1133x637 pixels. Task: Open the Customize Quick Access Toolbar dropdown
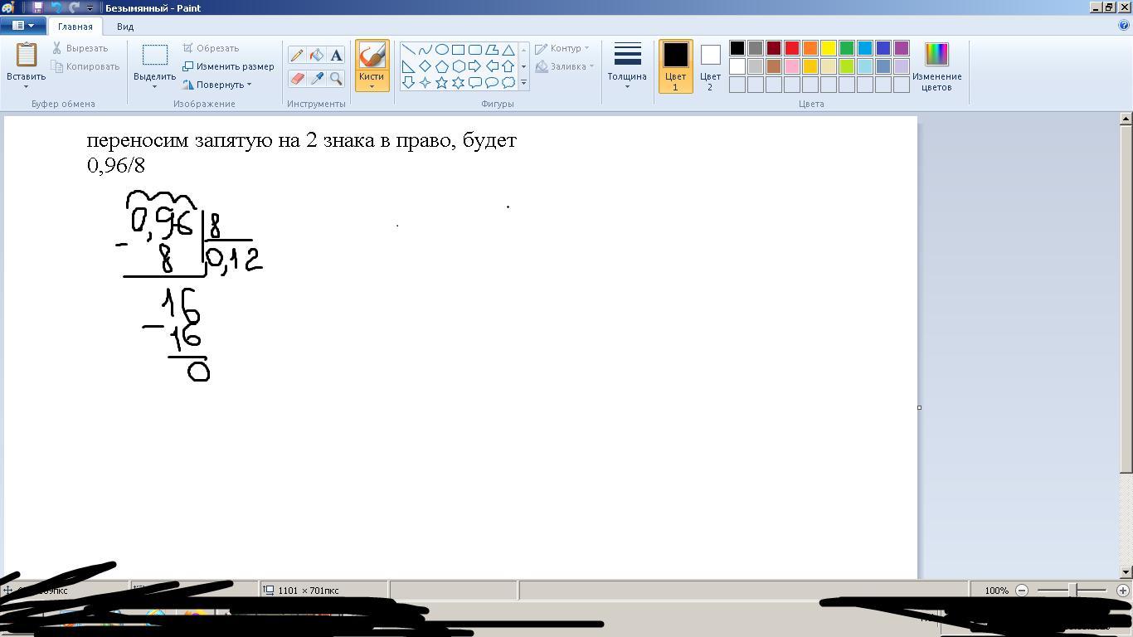(90, 8)
